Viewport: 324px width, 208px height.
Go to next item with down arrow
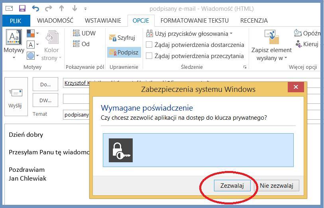pos(75,8)
